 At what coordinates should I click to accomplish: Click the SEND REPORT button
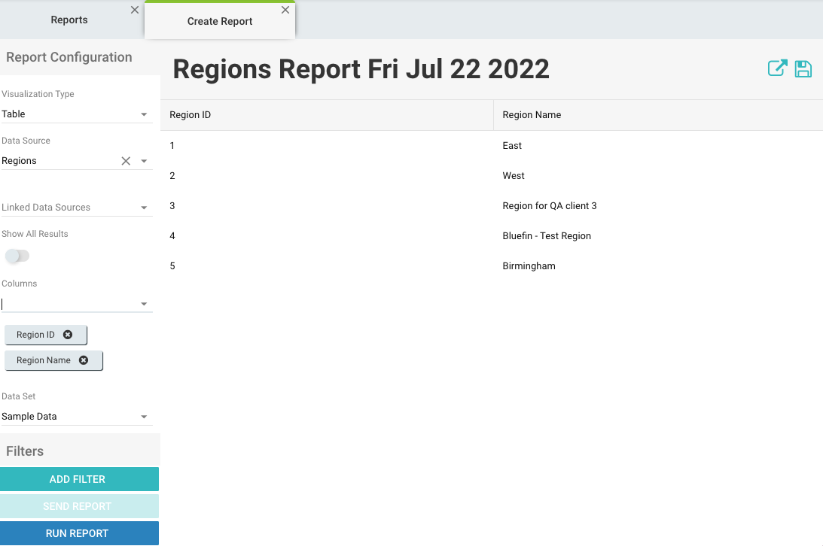click(79, 506)
